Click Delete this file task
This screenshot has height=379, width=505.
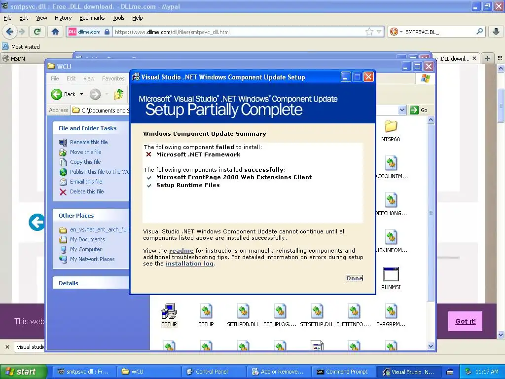point(87,191)
